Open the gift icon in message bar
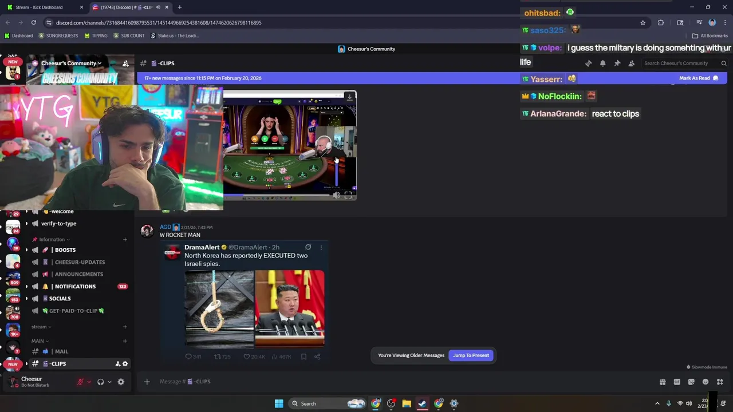Screen dimensions: 733x412 coord(663,382)
